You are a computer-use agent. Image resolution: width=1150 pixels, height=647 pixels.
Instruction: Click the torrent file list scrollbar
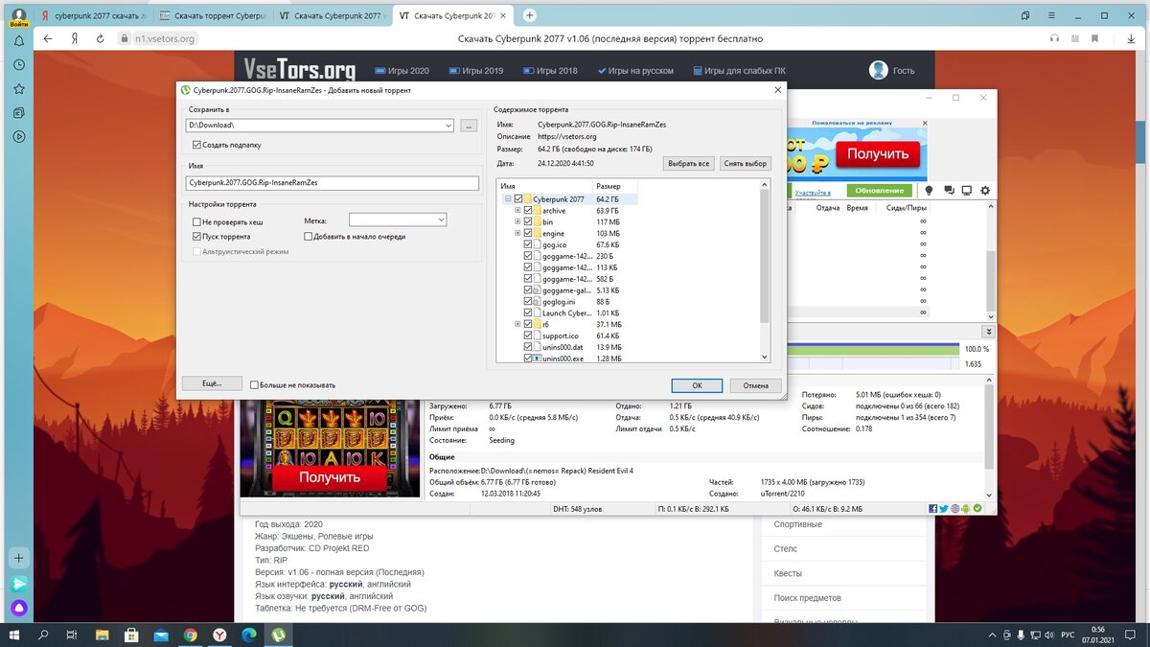(x=764, y=259)
